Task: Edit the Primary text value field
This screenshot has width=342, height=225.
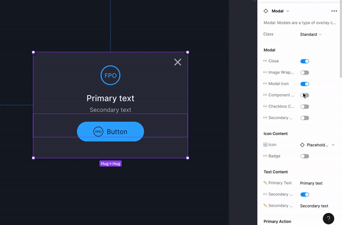Action: click(x=311, y=183)
